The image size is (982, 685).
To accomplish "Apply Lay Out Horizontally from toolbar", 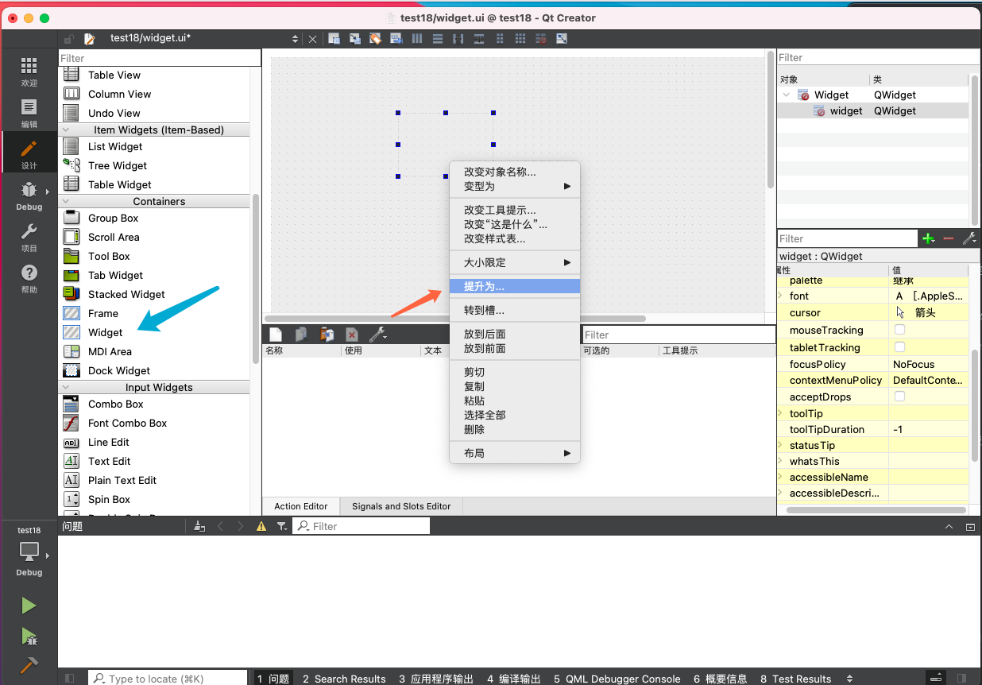I will [x=416, y=38].
